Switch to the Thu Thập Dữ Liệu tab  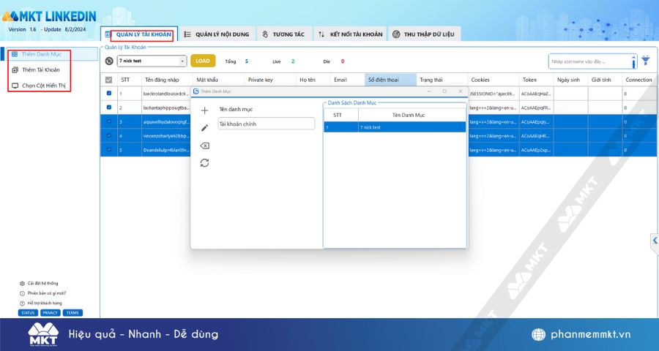(425, 34)
